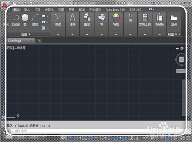Switch to the 插入 ribbon tab
This screenshot has height=142, width=192.
(x=27, y=10)
